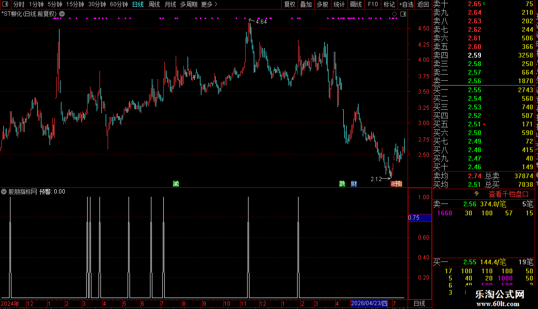Image resolution: width=538 pixels, height=309 pixels.
Task: Click 买均 average price 2.51
Action: (475, 184)
